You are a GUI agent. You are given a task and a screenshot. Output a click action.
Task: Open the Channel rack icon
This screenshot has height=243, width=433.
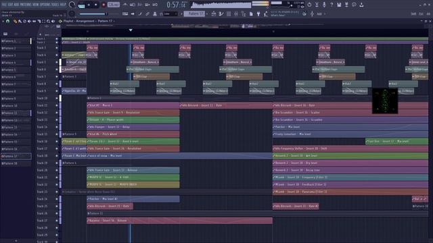[x=229, y=13]
